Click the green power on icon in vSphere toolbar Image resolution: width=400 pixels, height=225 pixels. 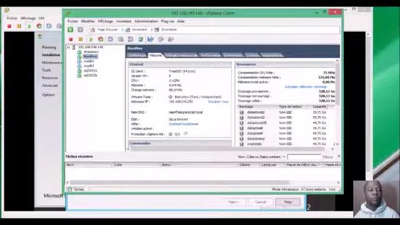(91, 39)
